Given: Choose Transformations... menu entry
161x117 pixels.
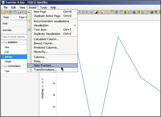Looking at the screenshot, I should pyautogui.click(x=52, y=70).
